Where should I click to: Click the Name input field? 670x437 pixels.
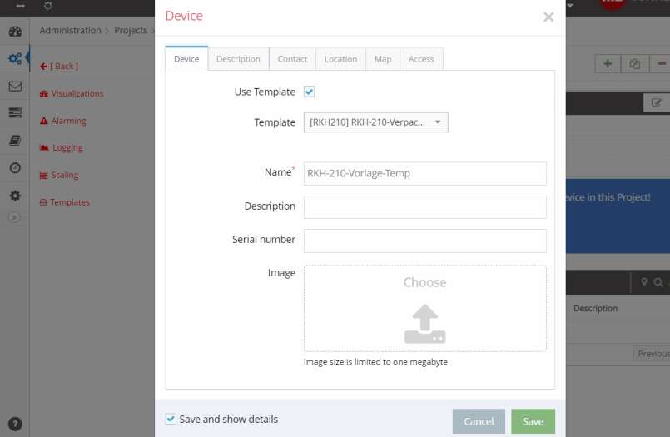(424, 173)
